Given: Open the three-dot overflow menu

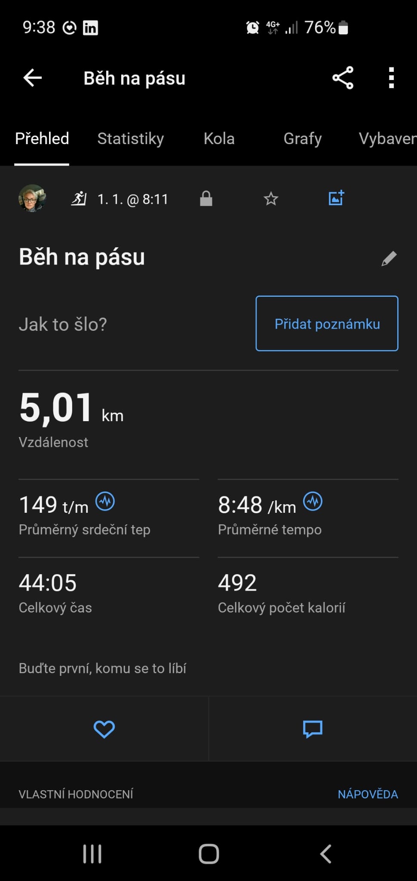Looking at the screenshot, I should [x=391, y=78].
